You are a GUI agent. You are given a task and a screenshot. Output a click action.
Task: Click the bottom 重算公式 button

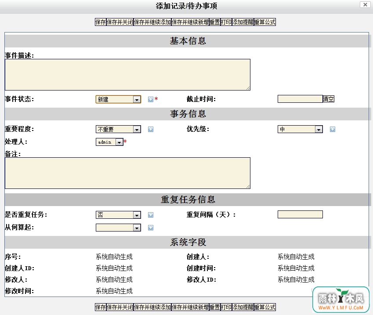(x=265, y=307)
